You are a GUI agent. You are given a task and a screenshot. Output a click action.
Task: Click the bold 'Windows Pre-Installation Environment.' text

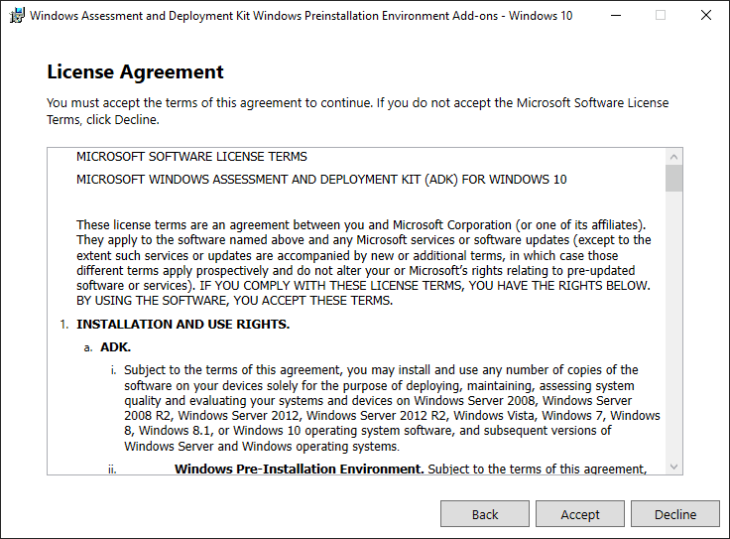(x=300, y=469)
